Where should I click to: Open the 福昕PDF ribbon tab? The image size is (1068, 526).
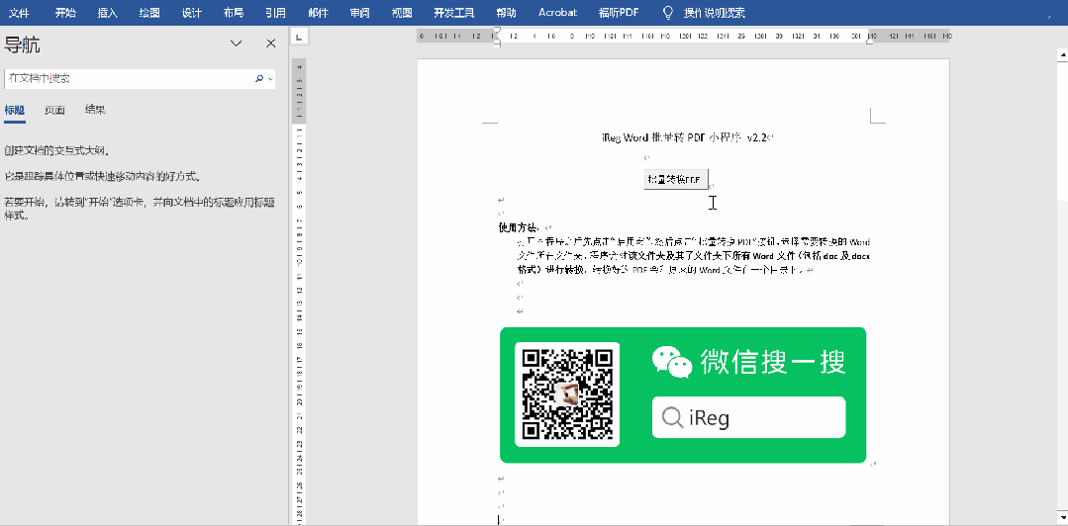click(619, 12)
